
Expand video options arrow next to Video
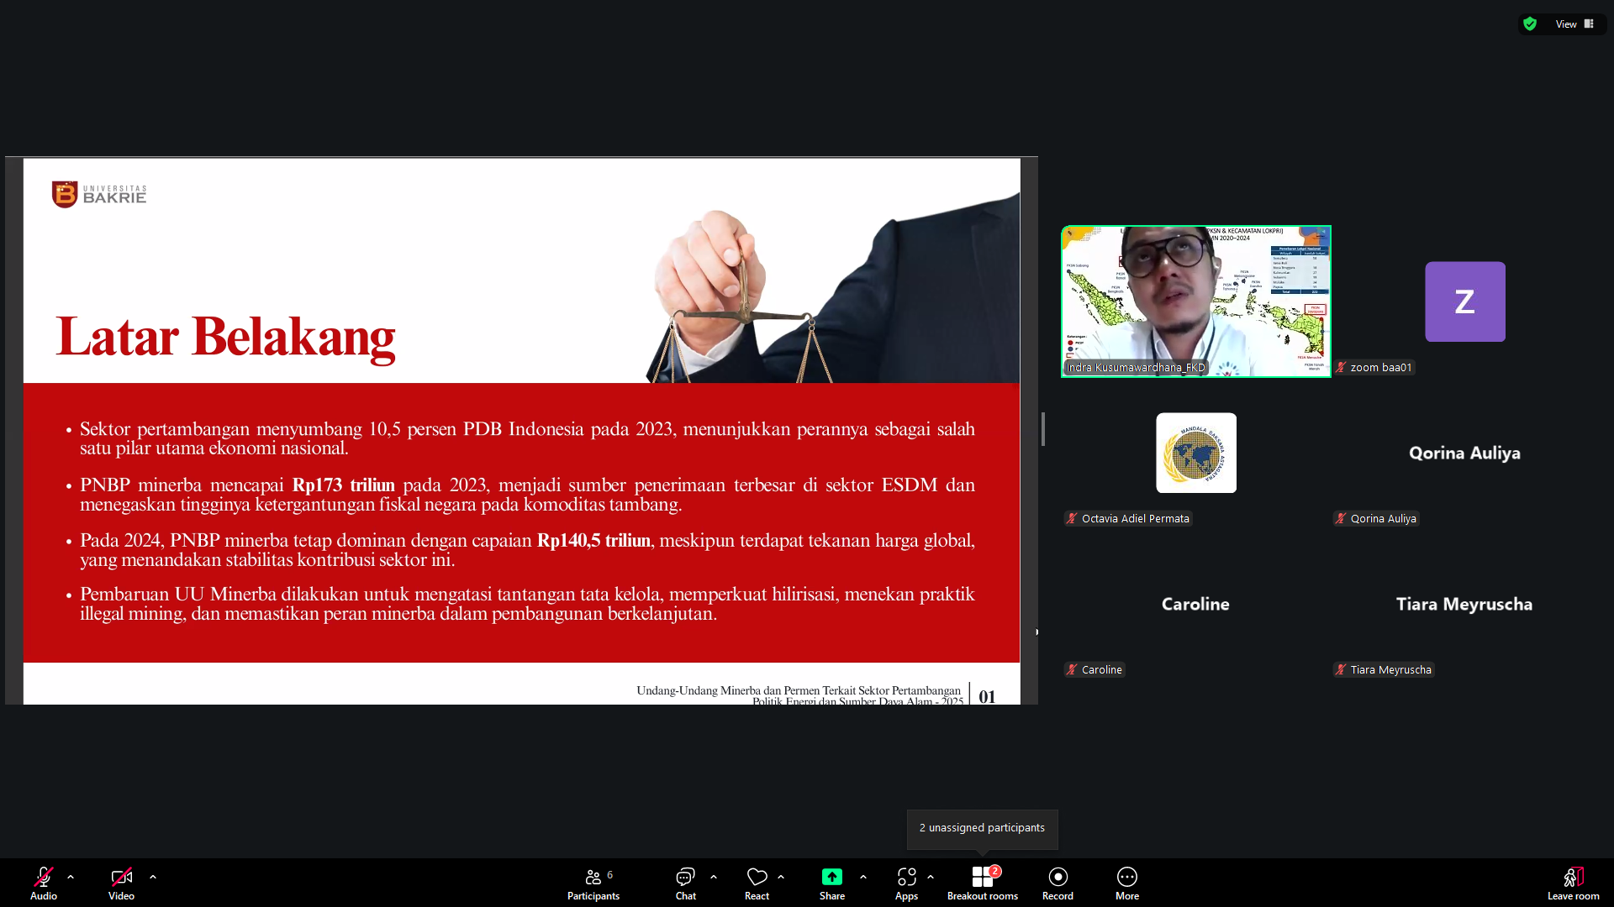(x=153, y=877)
